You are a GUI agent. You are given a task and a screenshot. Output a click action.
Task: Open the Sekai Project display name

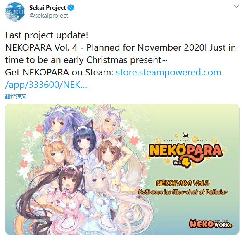click(x=47, y=8)
